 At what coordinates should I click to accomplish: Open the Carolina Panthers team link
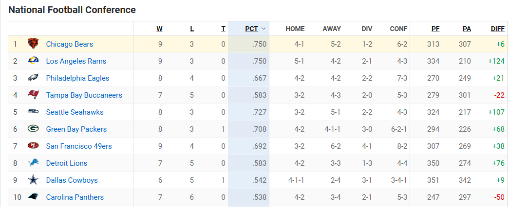(x=75, y=197)
